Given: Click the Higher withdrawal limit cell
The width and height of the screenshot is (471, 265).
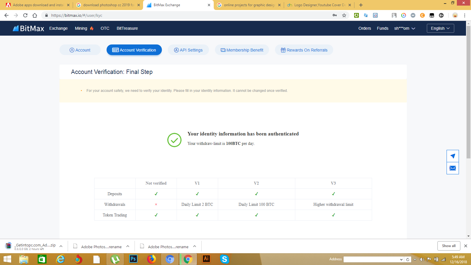Looking at the screenshot, I should pos(333,204).
